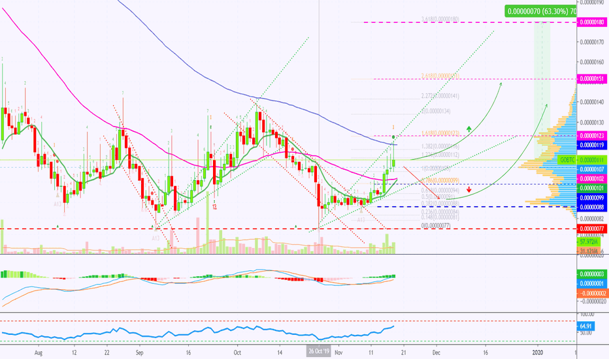Click the RSI 64.91 value tag
This screenshot has width=609, height=359.
585,326
